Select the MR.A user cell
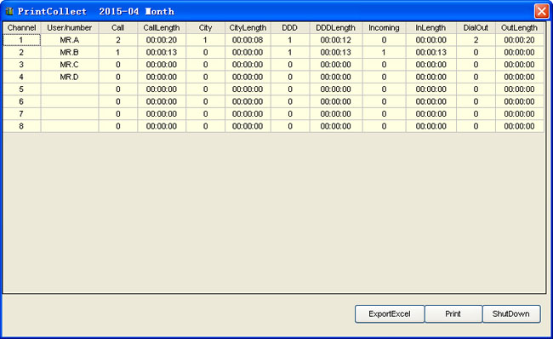 (x=70, y=40)
